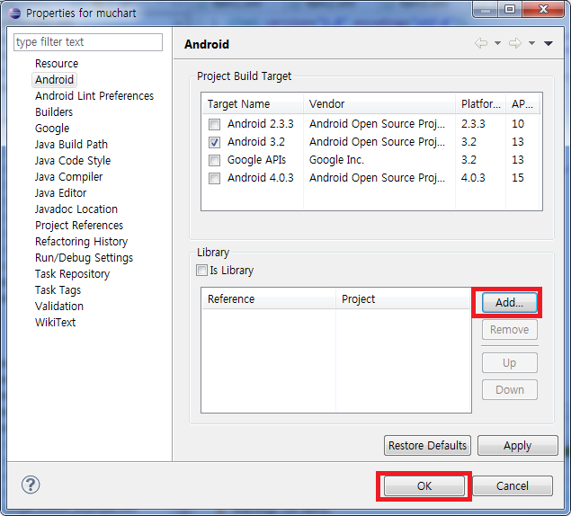Click the back navigation arrow icon
Screen dimensions: 571x516
481,43
